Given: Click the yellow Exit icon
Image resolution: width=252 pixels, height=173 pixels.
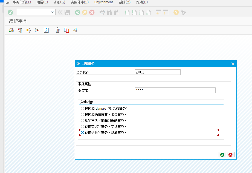Looking at the screenshot, I should [85, 12].
